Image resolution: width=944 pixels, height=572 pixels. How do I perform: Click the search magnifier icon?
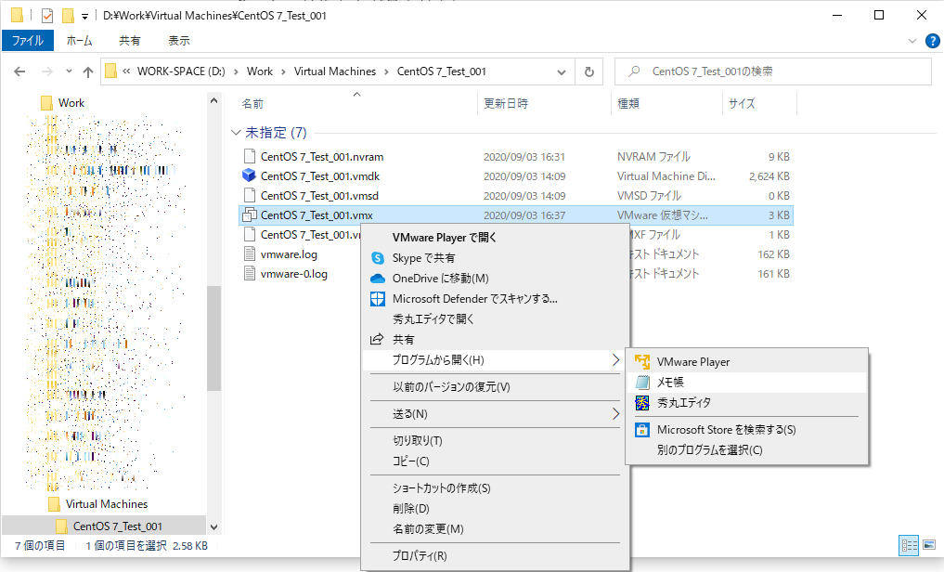click(634, 71)
